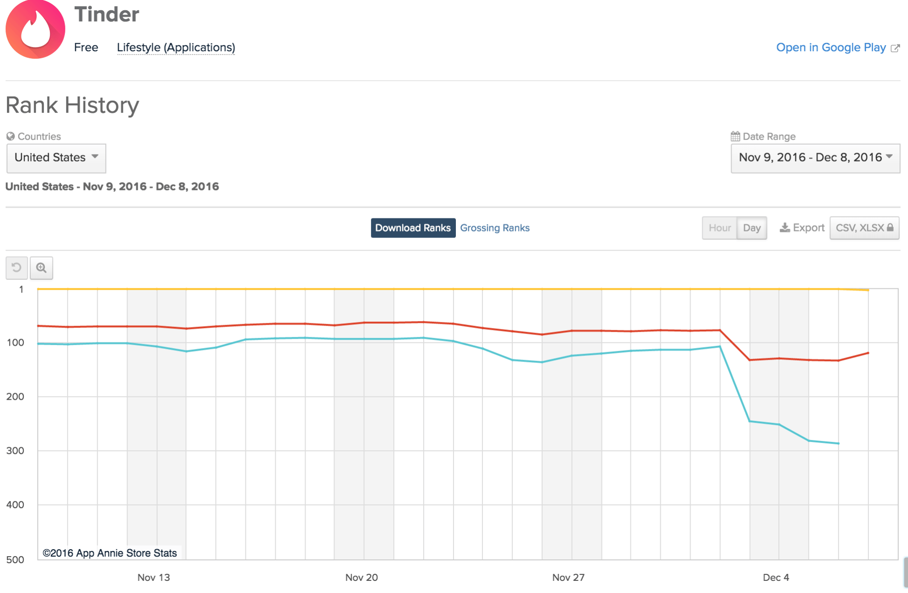
Task: Click the Export download icon
Action: (x=785, y=228)
